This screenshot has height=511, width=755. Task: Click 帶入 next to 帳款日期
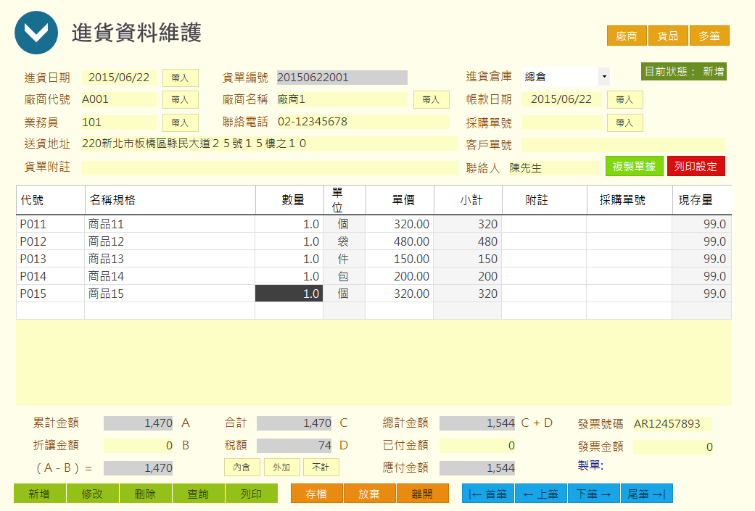tap(624, 99)
